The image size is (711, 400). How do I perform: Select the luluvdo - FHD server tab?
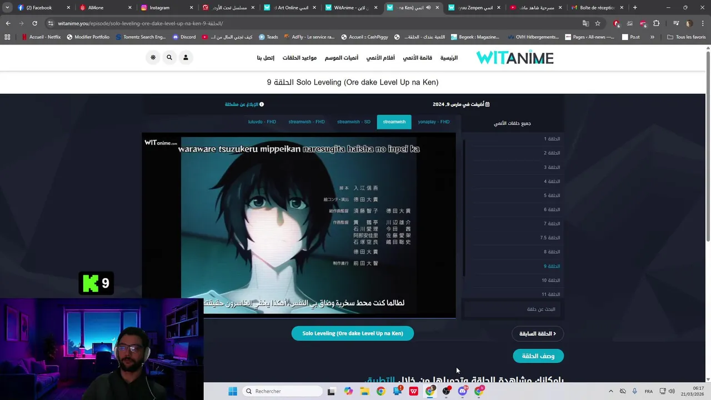click(x=262, y=122)
